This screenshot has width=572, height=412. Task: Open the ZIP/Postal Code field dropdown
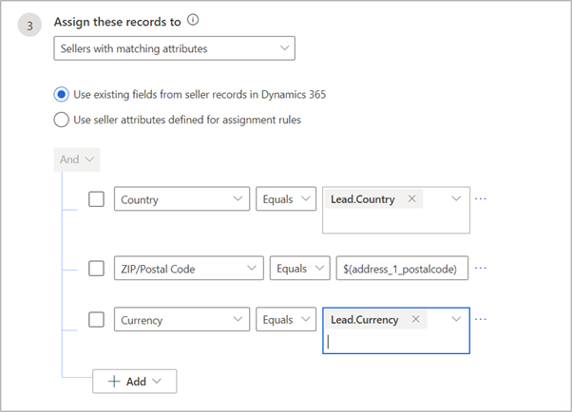[188, 269]
